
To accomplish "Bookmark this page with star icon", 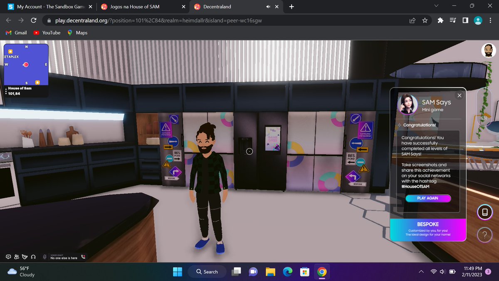I will pyautogui.click(x=425, y=20).
